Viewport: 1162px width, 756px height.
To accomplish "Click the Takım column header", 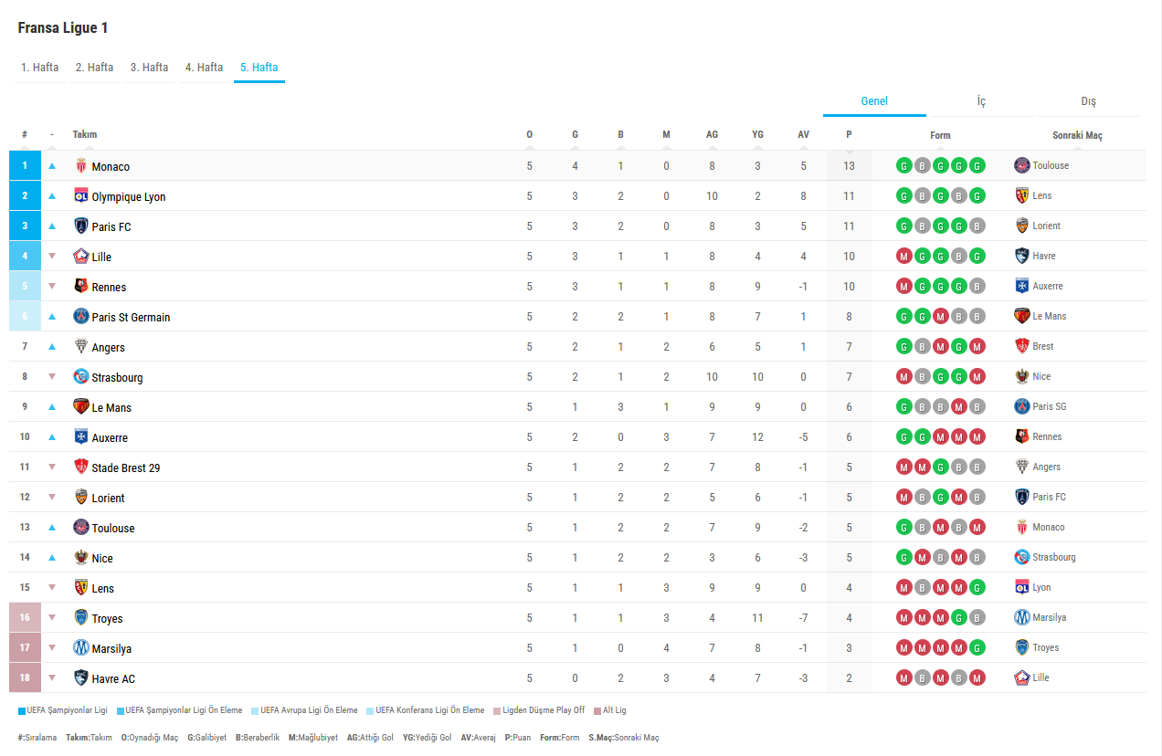I will (85, 135).
